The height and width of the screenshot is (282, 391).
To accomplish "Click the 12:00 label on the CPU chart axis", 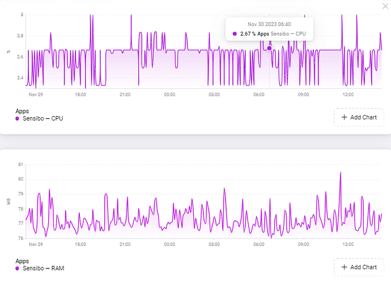I will pyautogui.click(x=348, y=95).
